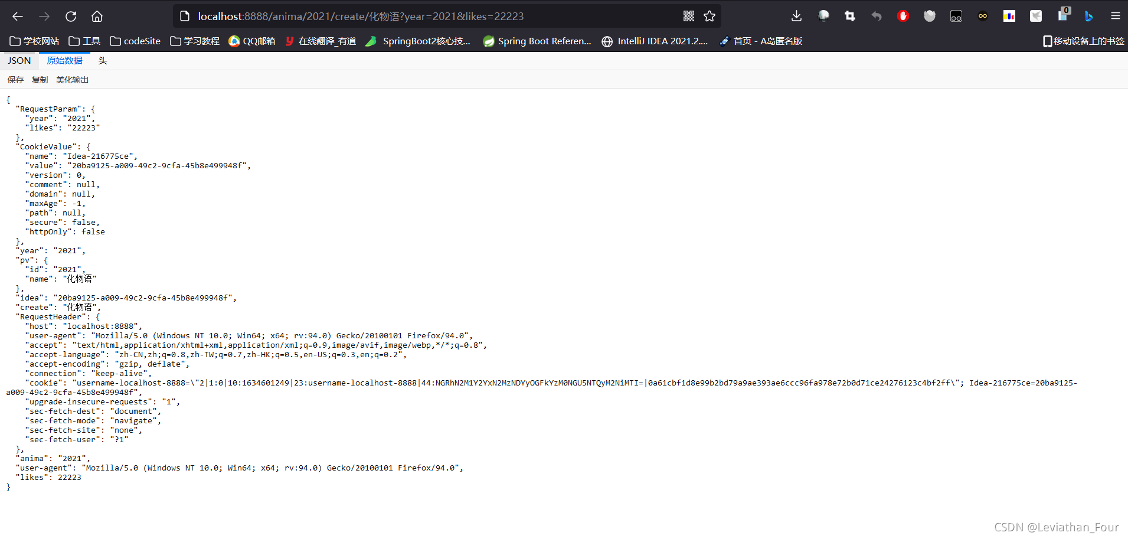This screenshot has width=1128, height=539.
Task: Go back using the back arrow
Action: tap(18, 17)
